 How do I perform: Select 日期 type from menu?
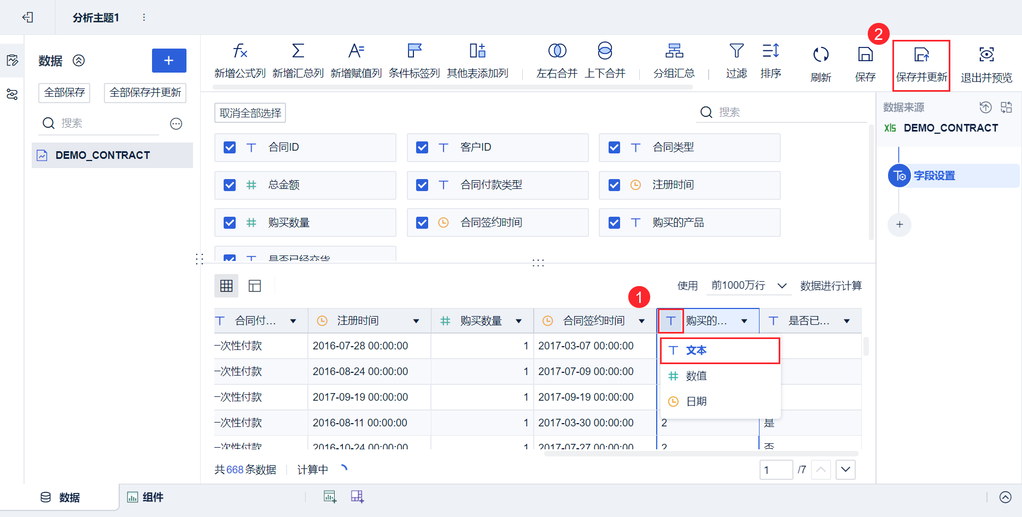point(720,402)
